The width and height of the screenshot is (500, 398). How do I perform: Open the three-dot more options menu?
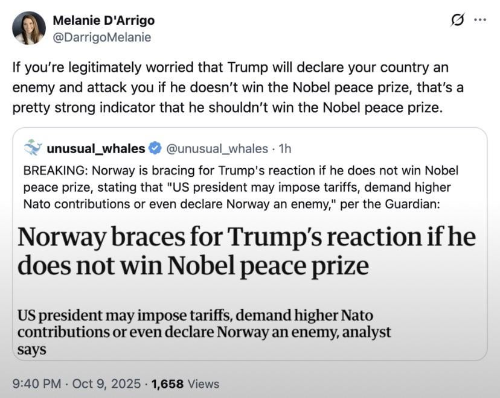(x=480, y=20)
